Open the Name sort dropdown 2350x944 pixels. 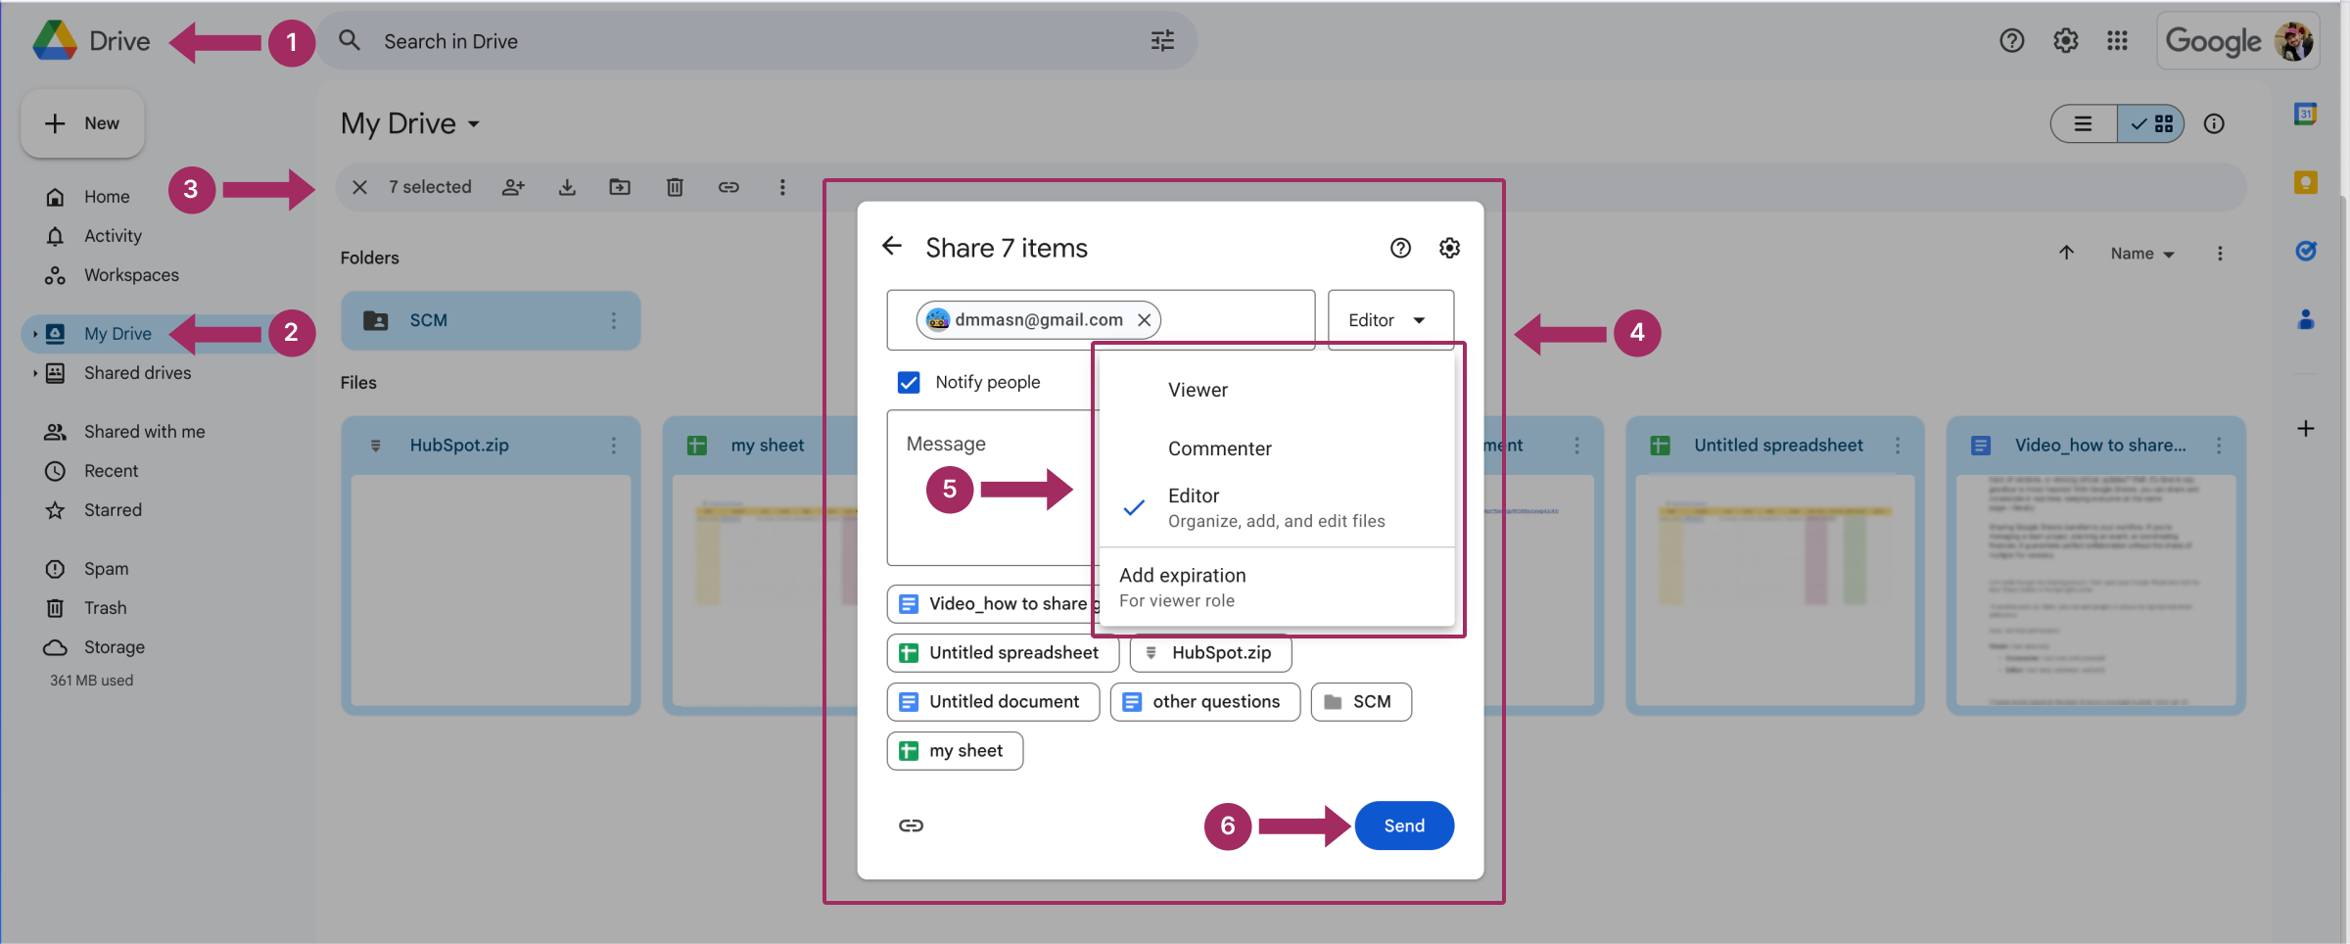tap(2142, 254)
